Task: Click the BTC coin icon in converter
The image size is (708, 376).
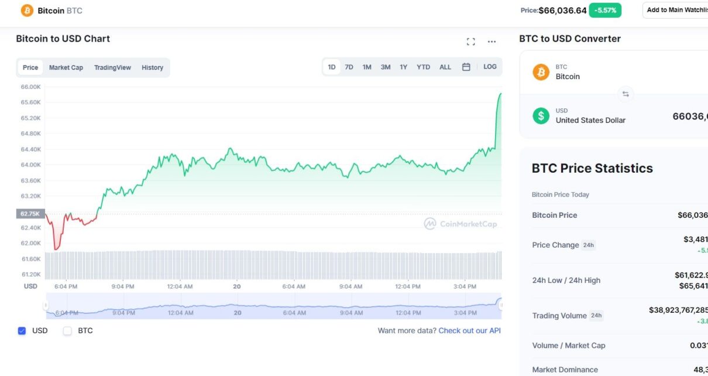Action: pos(541,72)
